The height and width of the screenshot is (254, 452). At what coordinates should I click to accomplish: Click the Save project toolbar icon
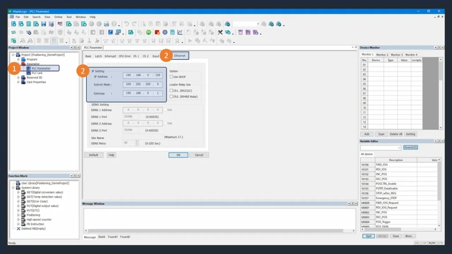[x=44, y=24]
